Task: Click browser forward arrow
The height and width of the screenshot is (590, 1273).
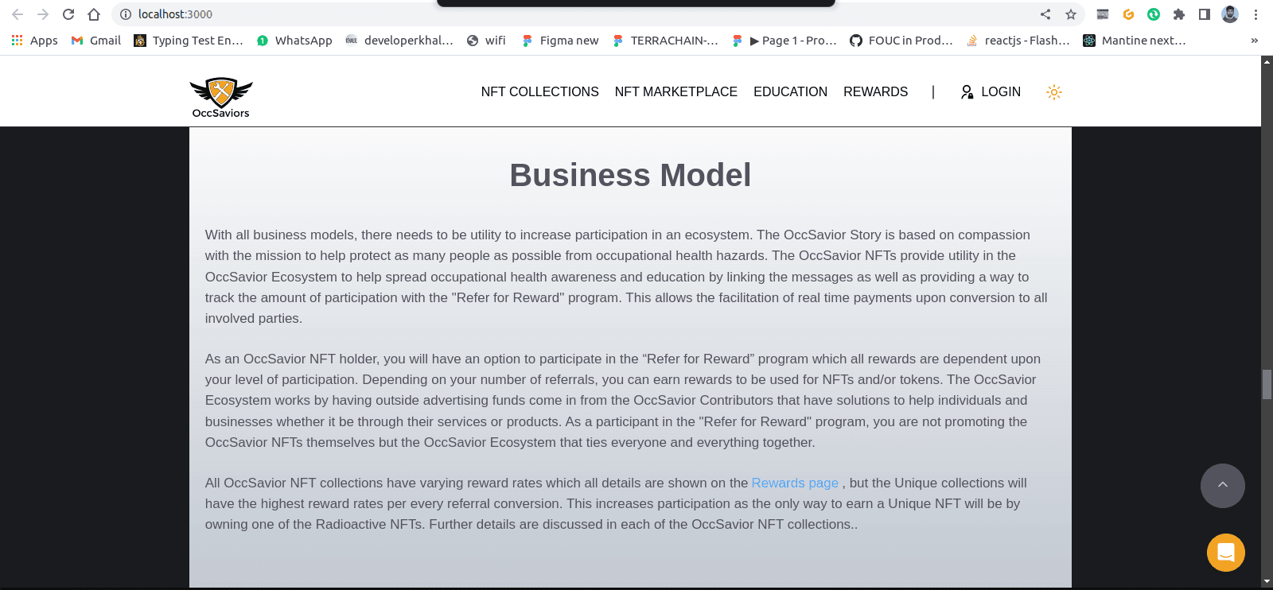Action: tap(43, 14)
